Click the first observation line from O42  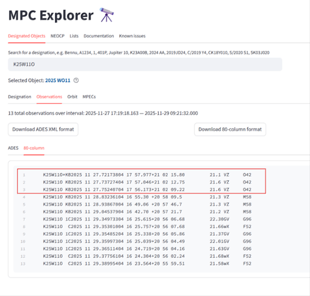(x=147, y=175)
